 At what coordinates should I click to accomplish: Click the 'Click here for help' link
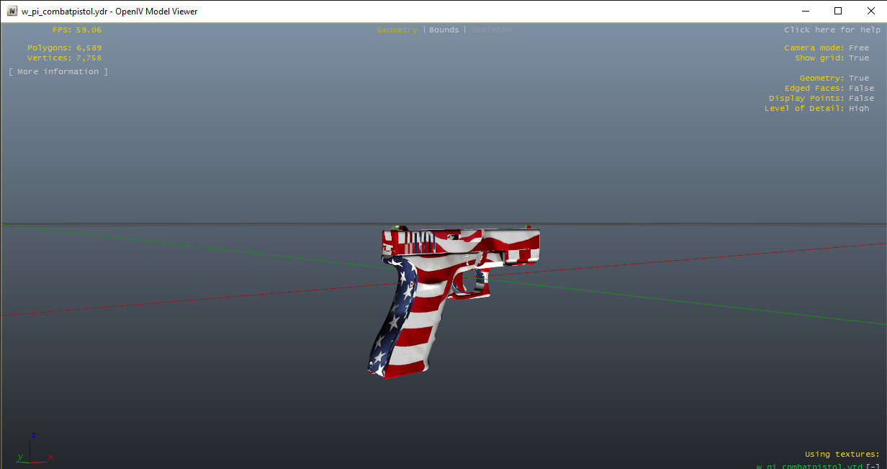pyautogui.click(x=832, y=30)
